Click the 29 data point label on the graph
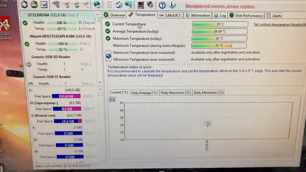306x172 pixels. (x=208, y=123)
